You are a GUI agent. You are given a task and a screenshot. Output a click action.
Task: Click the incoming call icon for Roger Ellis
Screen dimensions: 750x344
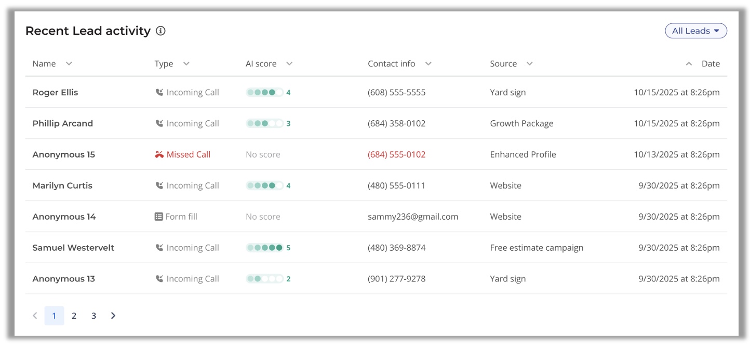tap(159, 92)
